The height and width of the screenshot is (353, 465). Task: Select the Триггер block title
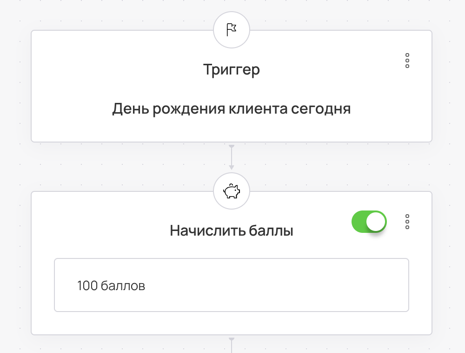click(x=232, y=70)
